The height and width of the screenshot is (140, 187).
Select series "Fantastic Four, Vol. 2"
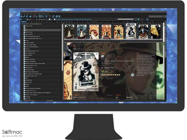31,90
